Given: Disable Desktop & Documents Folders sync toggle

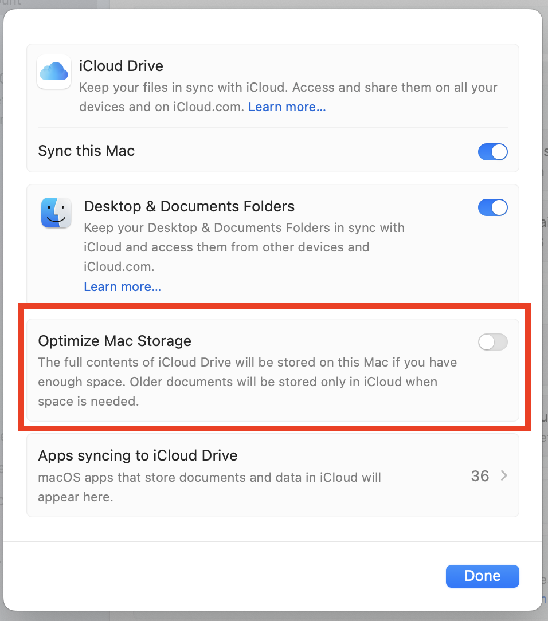Looking at the screenshot, I should [x=492, y=207].
